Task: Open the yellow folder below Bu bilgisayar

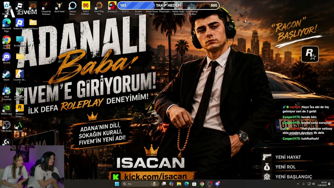Action: click(20, 58)
